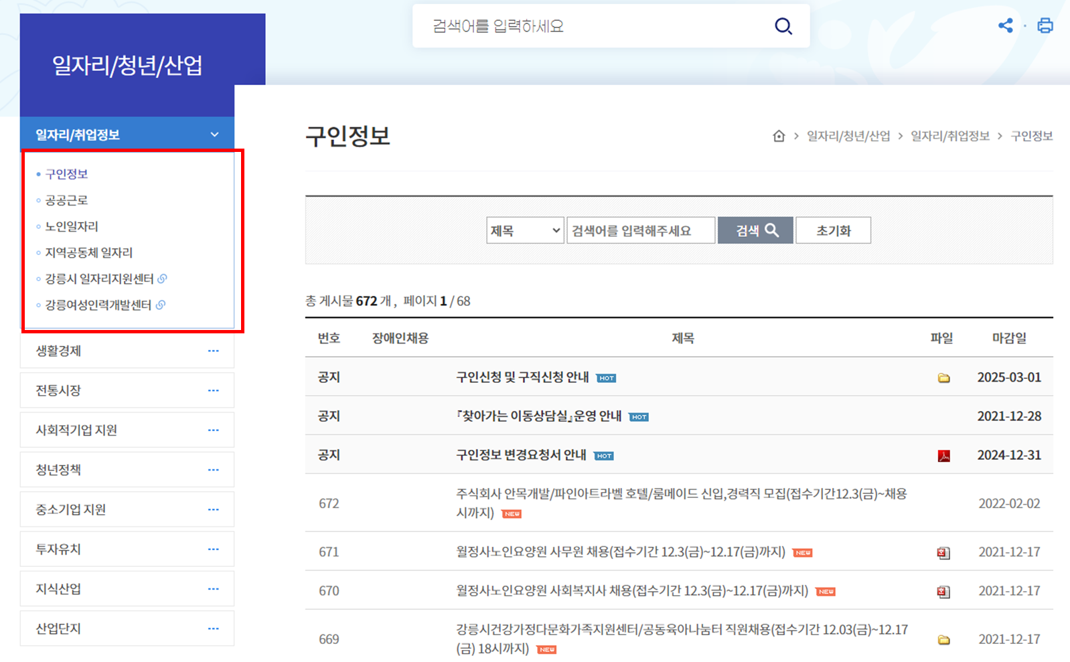Expand 지식산업 menu dots
This screenshot has width=1070, height=662.
click(x=213, y=589)
